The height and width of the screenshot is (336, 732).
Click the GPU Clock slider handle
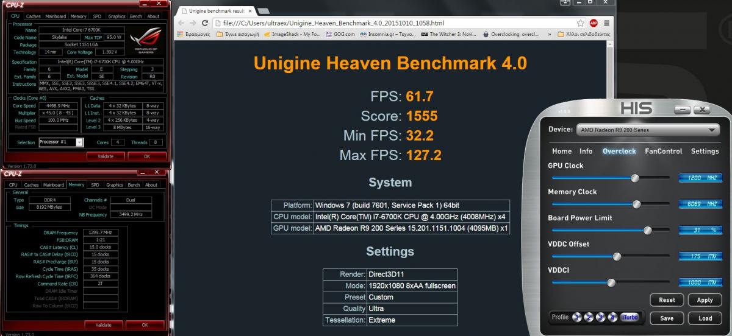point(635,178)
